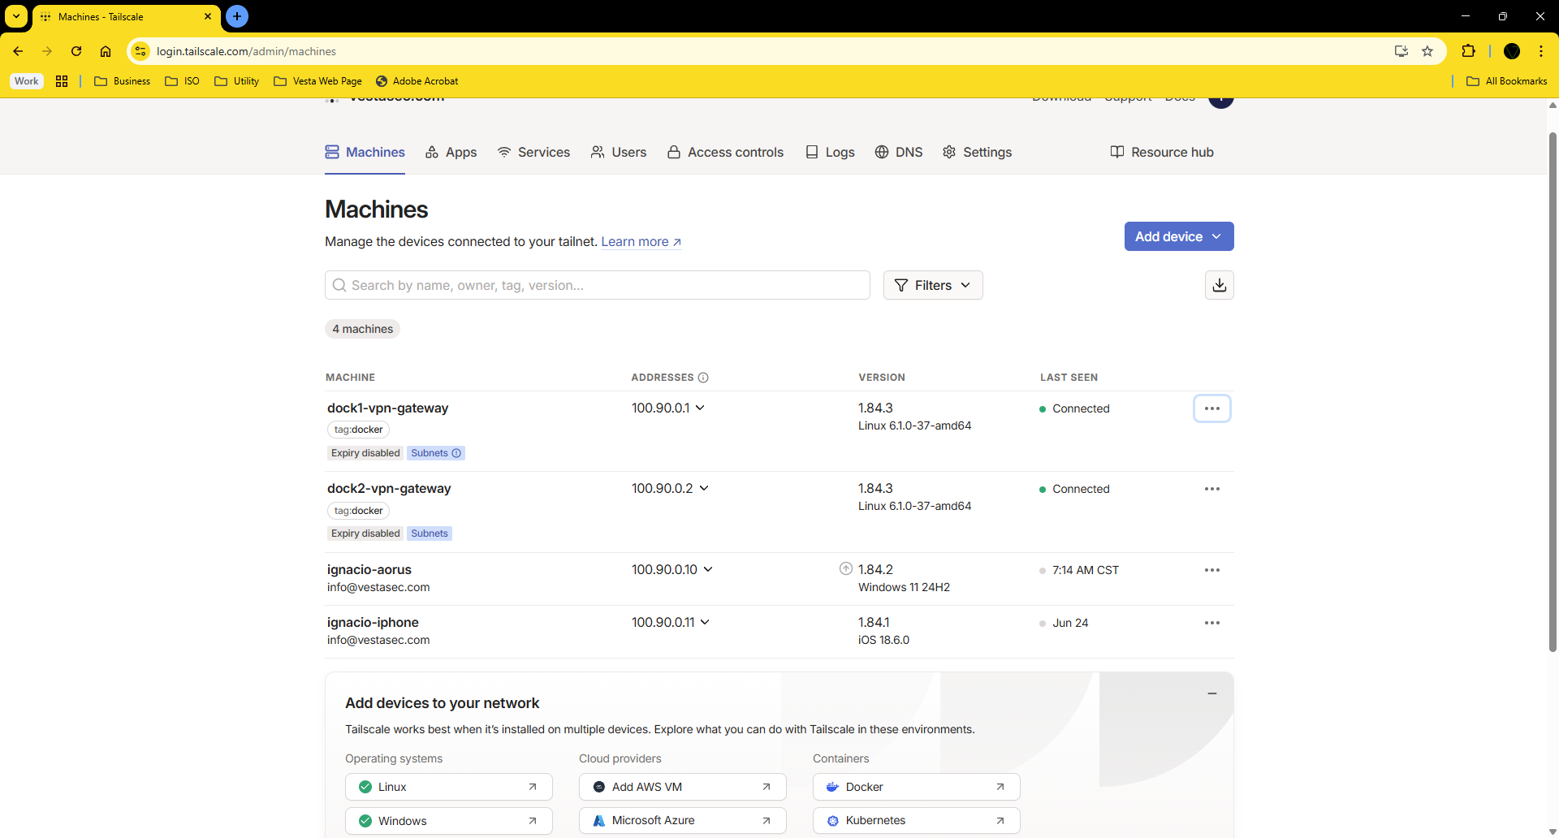Open the apps grid icon in bookmarks bar

(x=62, y=81)
